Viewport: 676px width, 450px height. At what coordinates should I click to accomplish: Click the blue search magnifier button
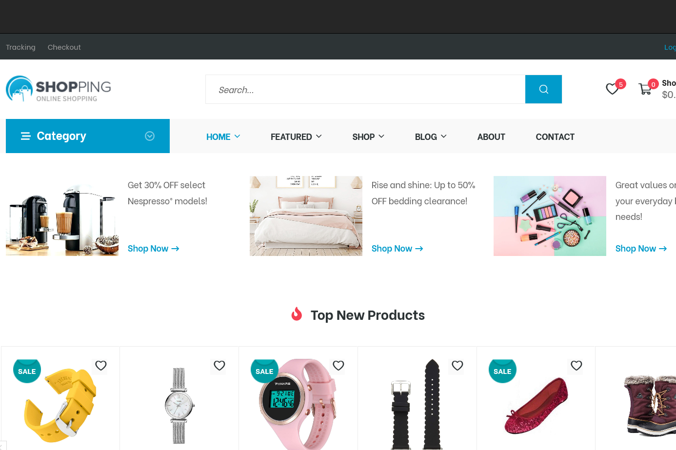tap(543, 89)
